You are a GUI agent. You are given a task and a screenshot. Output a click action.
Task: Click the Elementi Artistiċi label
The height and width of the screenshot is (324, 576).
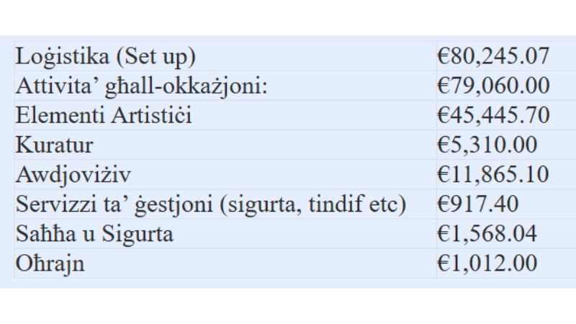(104, 115)
